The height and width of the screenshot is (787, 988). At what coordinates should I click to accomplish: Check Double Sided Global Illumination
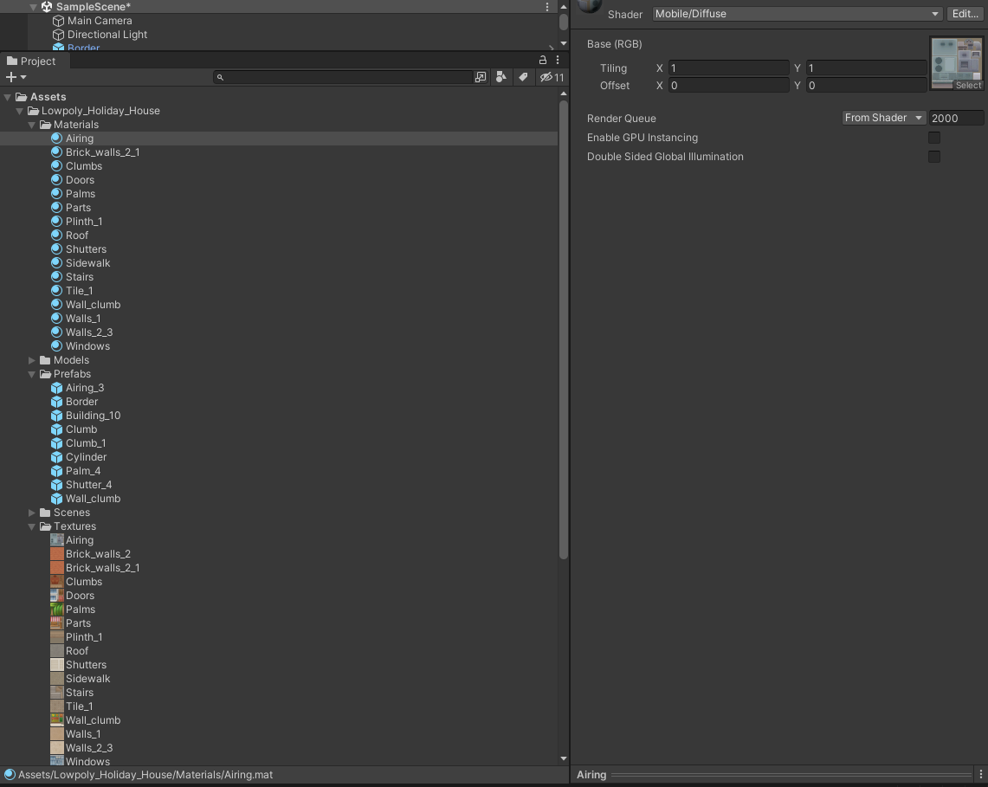pyautogui.click(x=934, y=157)
